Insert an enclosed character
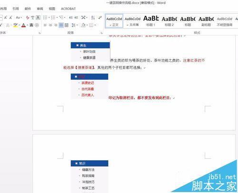Screen dimensions: 238x193 tap(37, 25)
